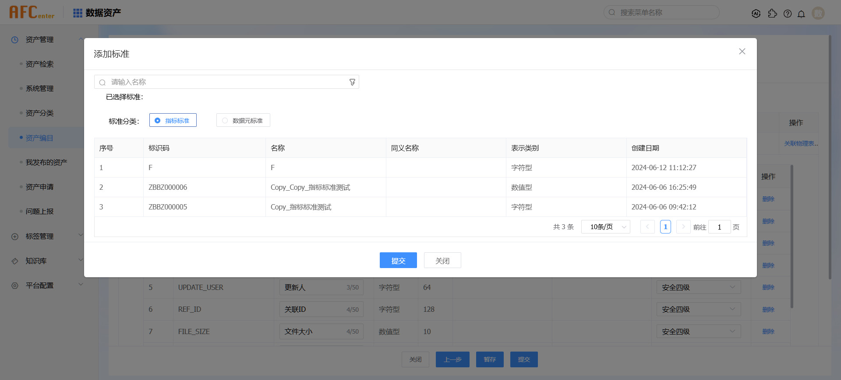Open 安全四级 dropdown in UPDATE_USER row
This screenshot has width=841, height=380.
click(x=699, y=287)
